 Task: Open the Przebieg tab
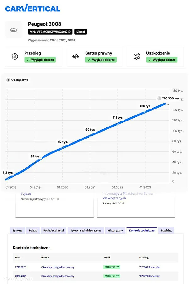(x=166, y=230)
